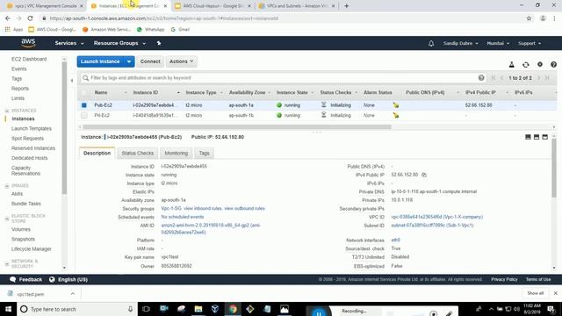The image size is (562, 316).
Task: Open the Launch Instance dropdown arrow
Action: pos(129,61)
